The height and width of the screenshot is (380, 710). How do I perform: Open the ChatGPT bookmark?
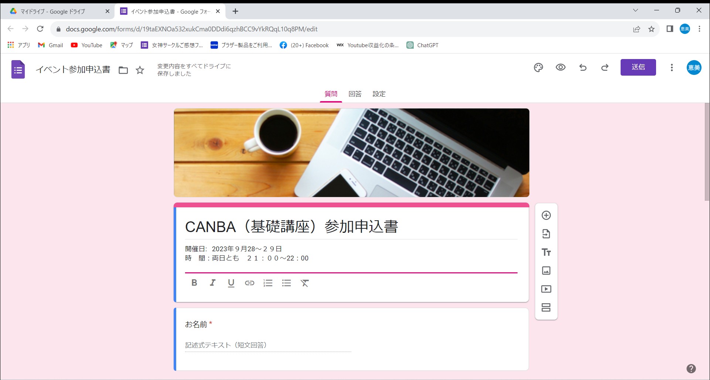(423, 45)
